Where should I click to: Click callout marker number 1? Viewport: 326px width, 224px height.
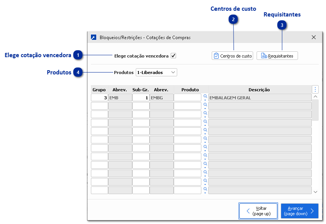pos(78,55)
